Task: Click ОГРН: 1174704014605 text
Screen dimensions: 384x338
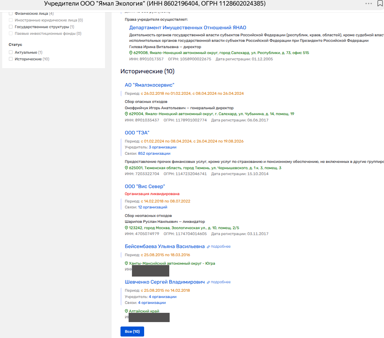Action: point(185,234)
